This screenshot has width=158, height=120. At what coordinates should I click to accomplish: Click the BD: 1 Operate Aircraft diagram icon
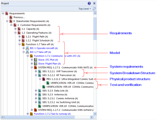[x=27, y=48]
